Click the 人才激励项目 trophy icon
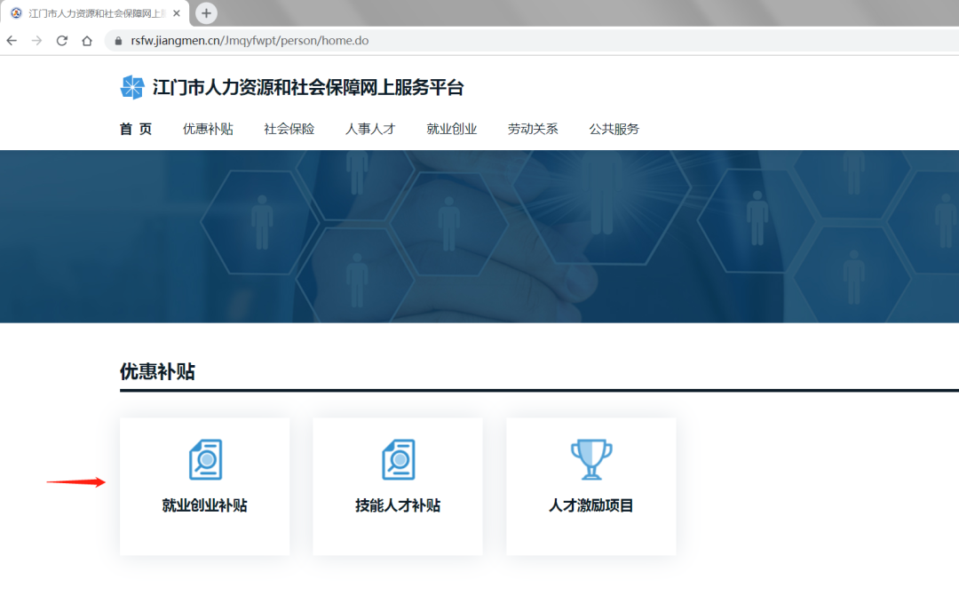959x612 pixels. coord(591,459)
